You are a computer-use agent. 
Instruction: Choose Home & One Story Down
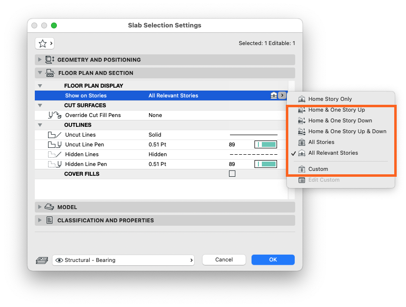pyautogui.click(x=340, y=121)
